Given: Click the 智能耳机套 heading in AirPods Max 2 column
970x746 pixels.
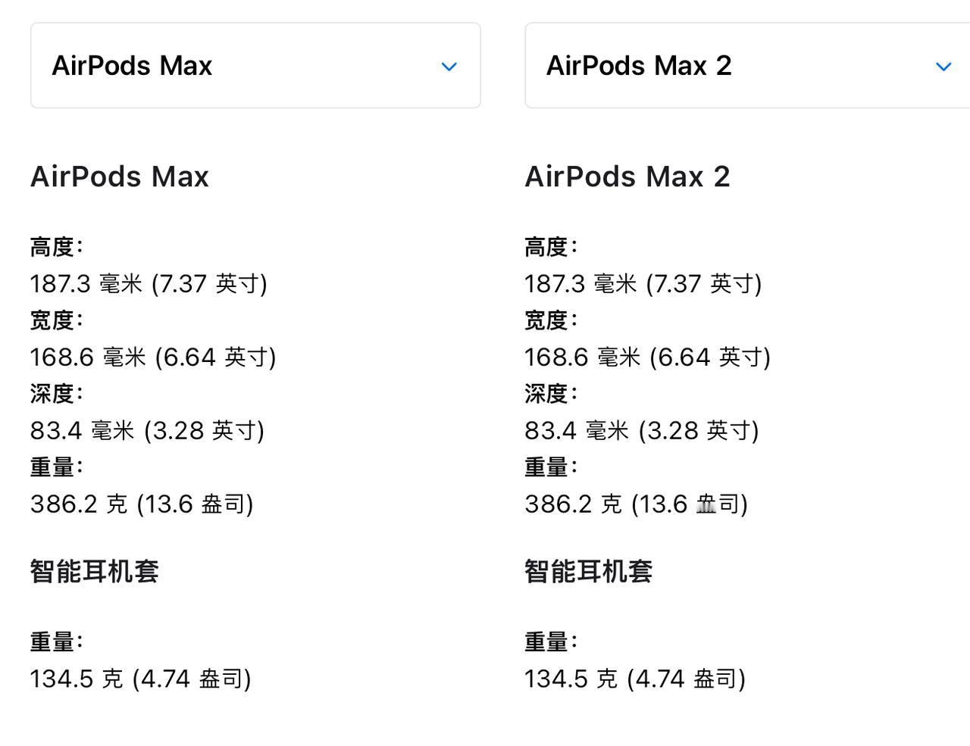Looking at the screenshot, I should (589, 571).
